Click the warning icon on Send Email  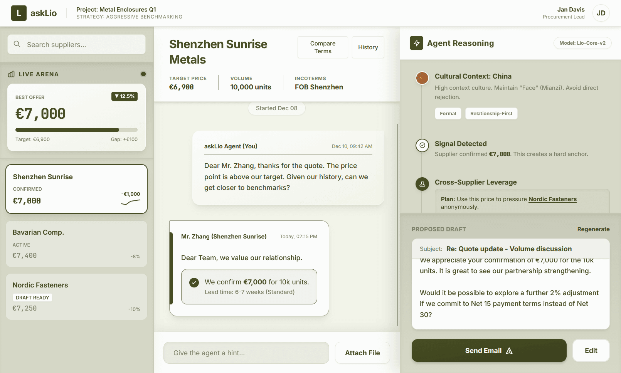click(509, 351)
